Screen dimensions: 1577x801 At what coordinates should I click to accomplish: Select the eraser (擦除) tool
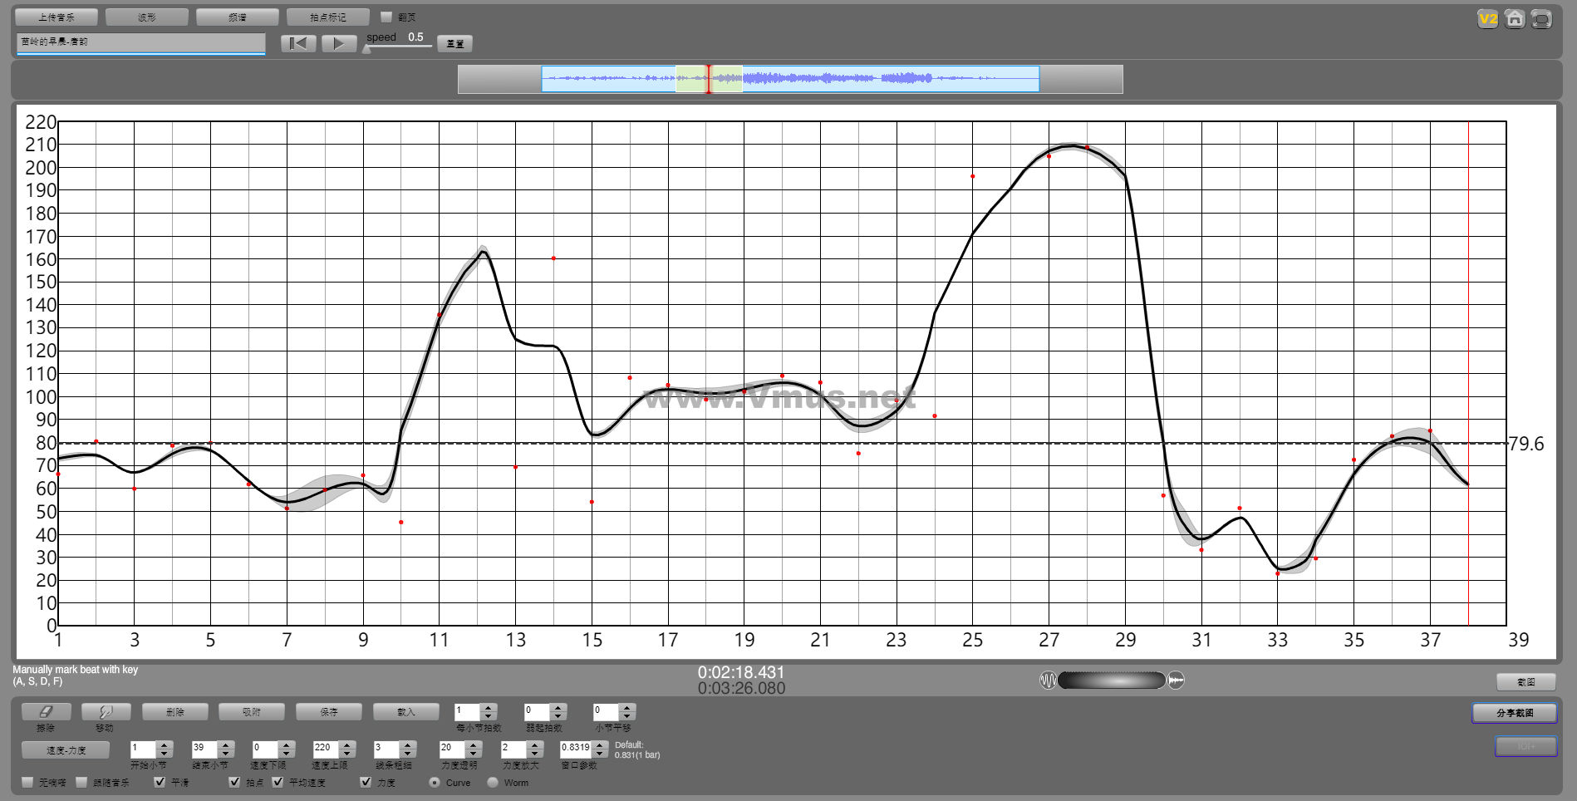[x=46, y=712]
